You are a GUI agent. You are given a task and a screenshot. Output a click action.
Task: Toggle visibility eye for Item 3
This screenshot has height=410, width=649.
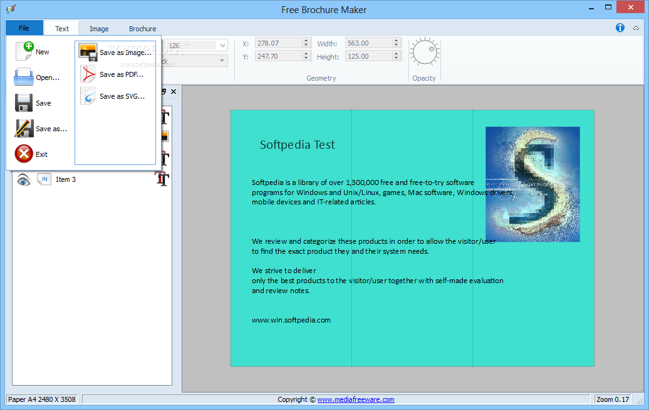24,179
